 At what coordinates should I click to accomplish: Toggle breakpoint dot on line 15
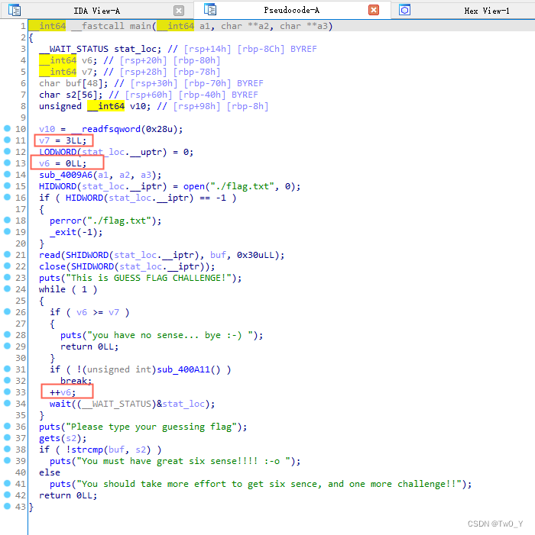pyautogui.click(x=7, y=185)
